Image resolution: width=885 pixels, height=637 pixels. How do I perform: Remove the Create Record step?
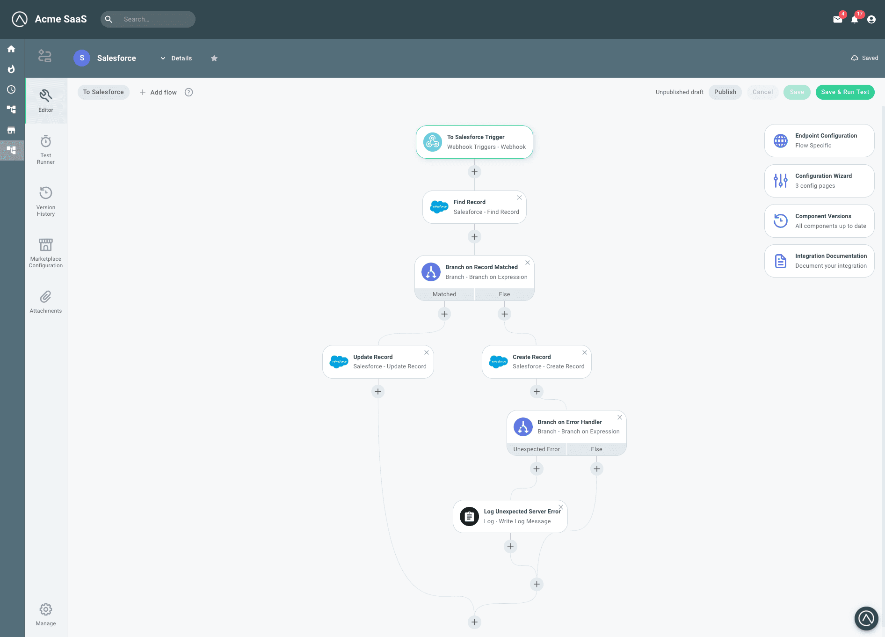pyautogui.click(x=585, y=352)
